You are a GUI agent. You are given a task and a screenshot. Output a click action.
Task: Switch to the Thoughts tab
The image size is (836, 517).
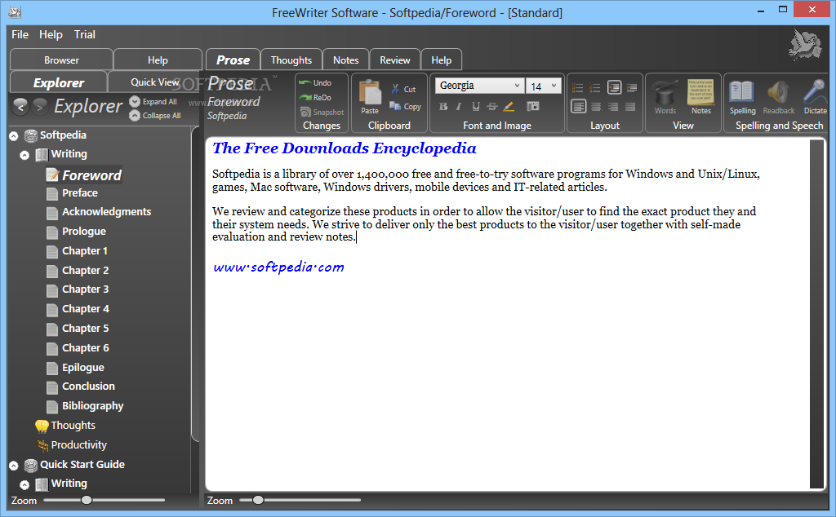[x=291, y=60]
